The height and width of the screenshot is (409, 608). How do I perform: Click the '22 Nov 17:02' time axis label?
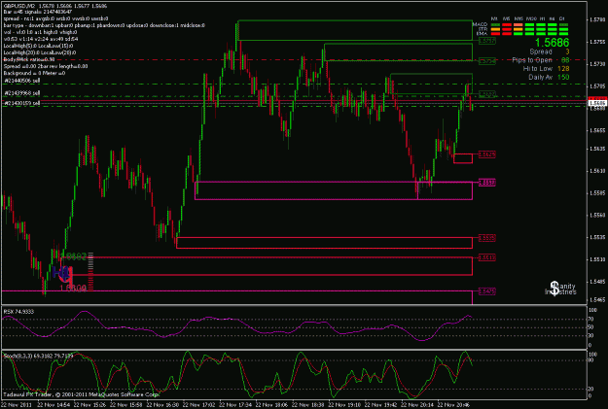click(198, 405)
